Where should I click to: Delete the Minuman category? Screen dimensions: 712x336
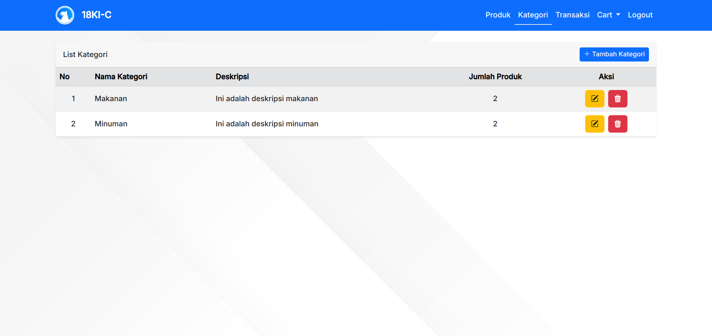pos(617,124)
